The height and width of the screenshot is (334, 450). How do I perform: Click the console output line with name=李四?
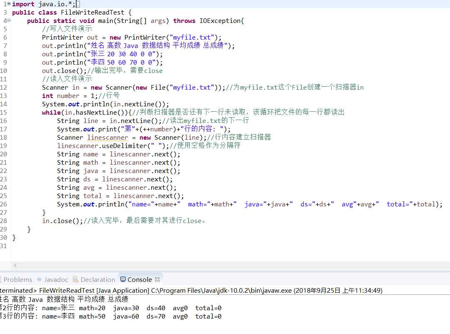(111, 316)
